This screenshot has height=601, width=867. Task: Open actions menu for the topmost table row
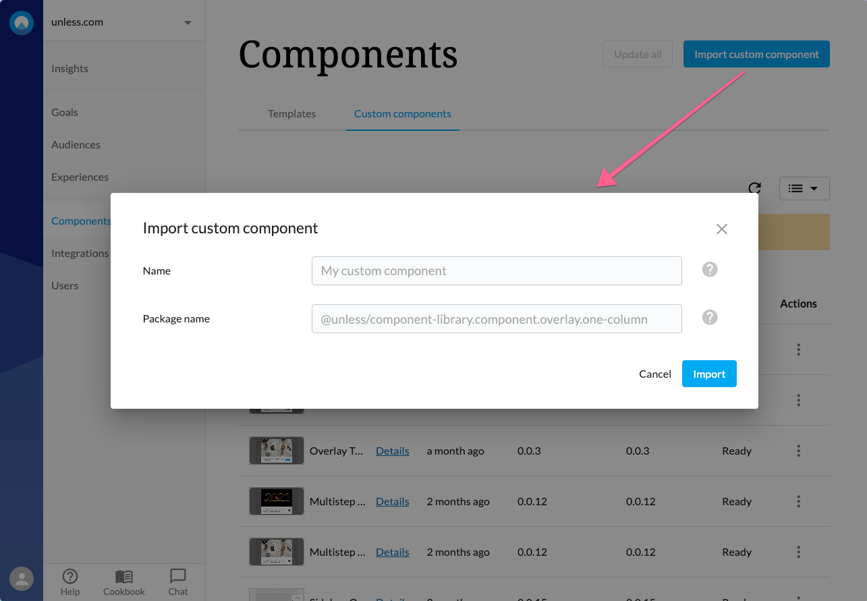click(x=798, y=349)
